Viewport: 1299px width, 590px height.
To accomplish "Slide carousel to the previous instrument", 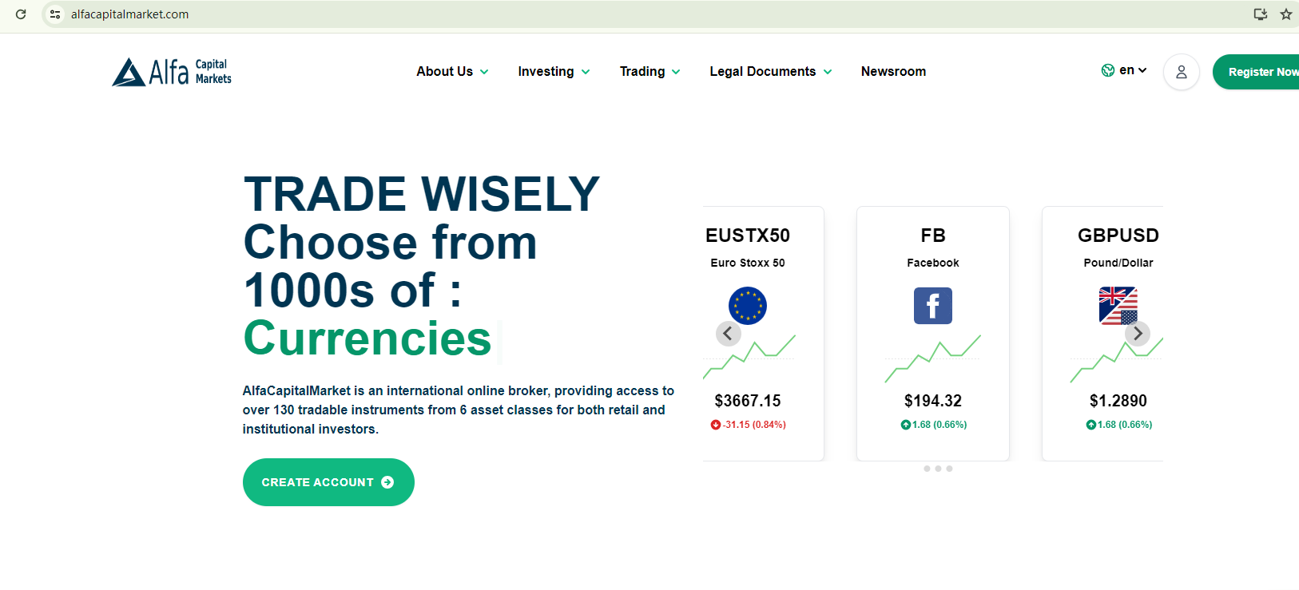I will (728, 333).
